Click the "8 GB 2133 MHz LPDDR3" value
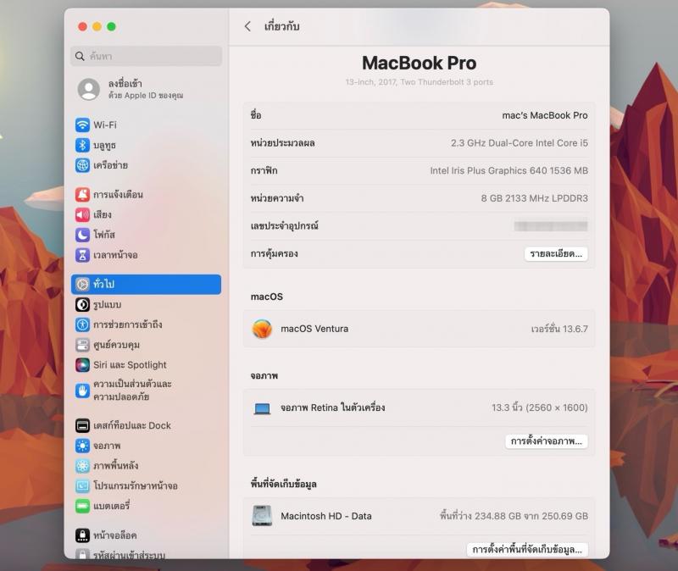 [535, 198]
